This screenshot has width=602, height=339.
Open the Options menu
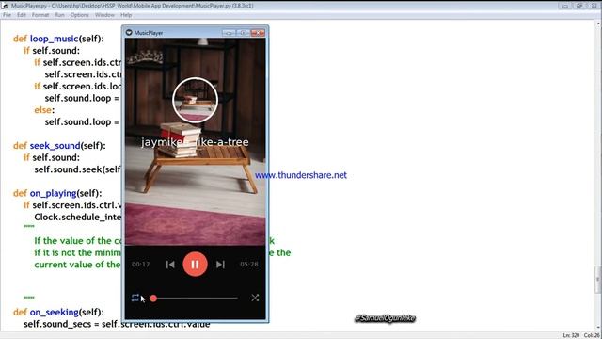[79, 15]
